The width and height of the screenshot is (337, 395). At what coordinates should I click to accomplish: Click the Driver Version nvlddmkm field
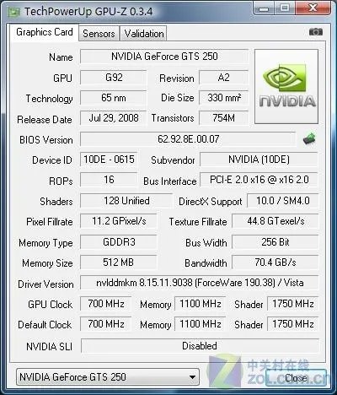click(200, 283)
